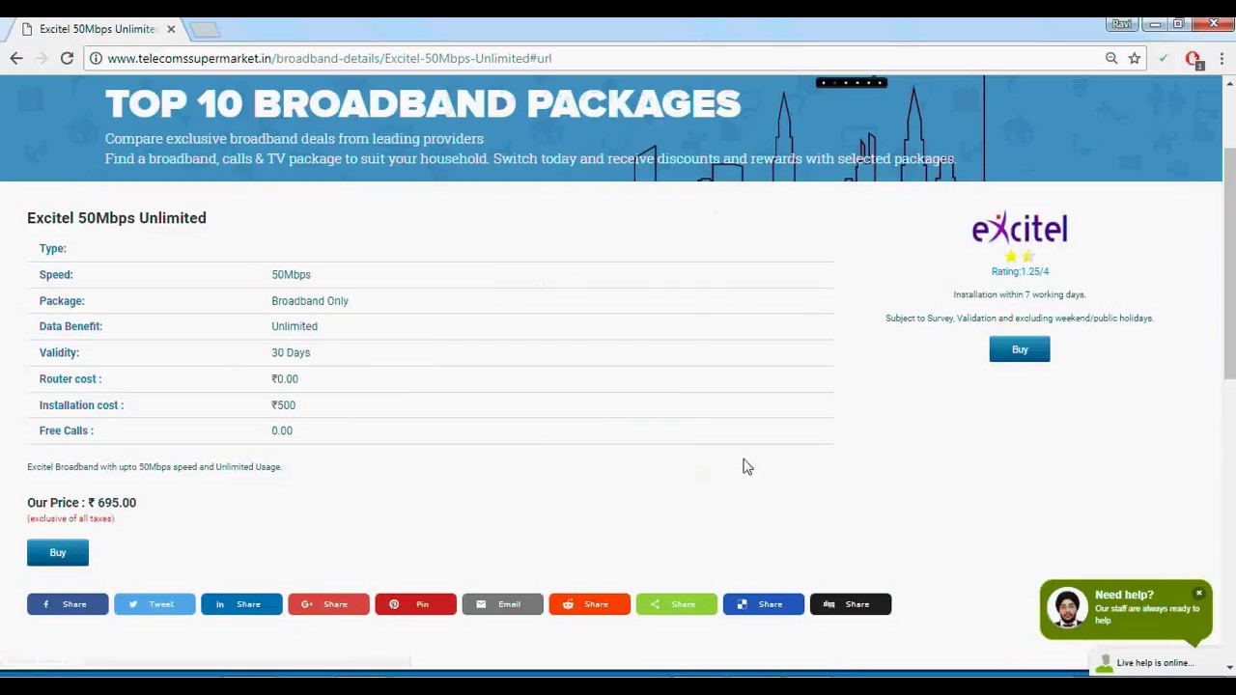Share on LinkedIn button

pos(241,604)
